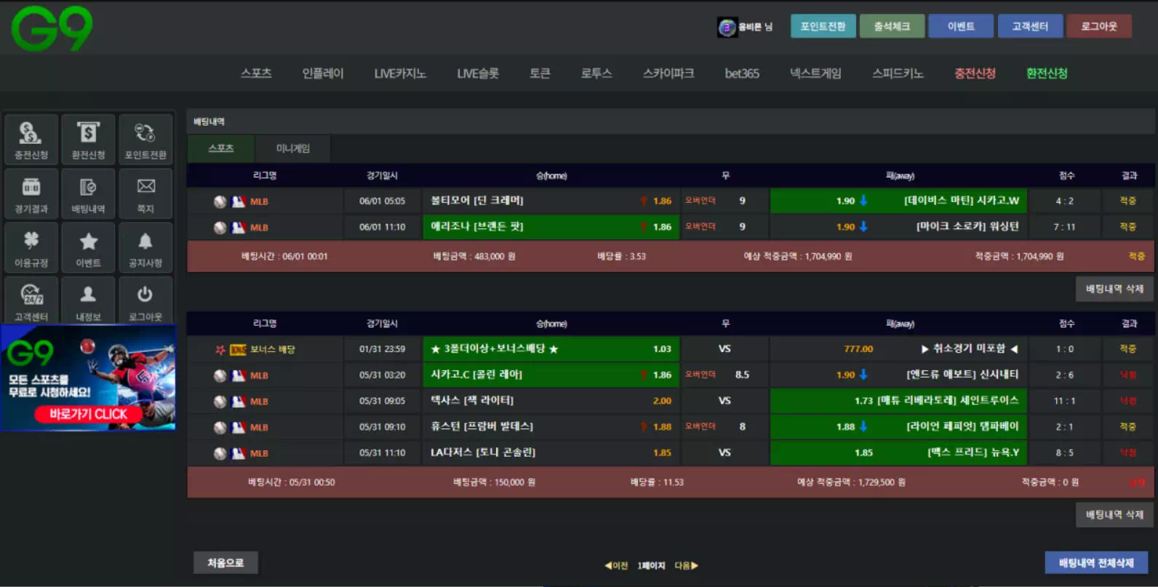
Task: Open the 충전신청 deposit icon in the sidebar
Action: (31, 139)
